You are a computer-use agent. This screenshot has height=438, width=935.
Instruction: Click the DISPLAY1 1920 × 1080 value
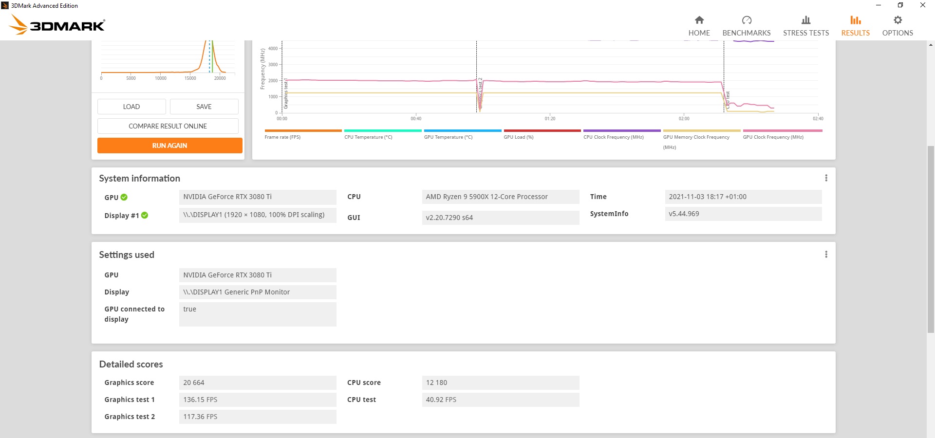click(258, 215)
